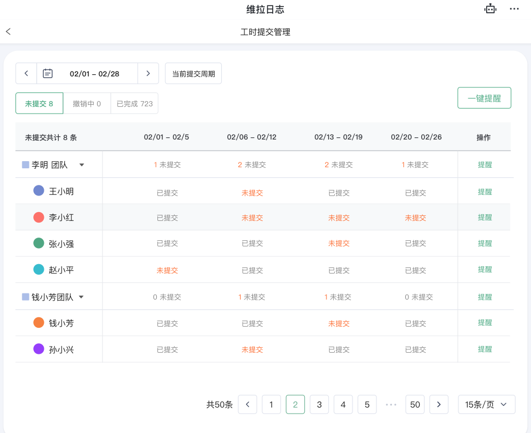Advance to next date period arrow
Viewport: 531px width, 433px height.
pyautogui.click(x=148, y=74)
